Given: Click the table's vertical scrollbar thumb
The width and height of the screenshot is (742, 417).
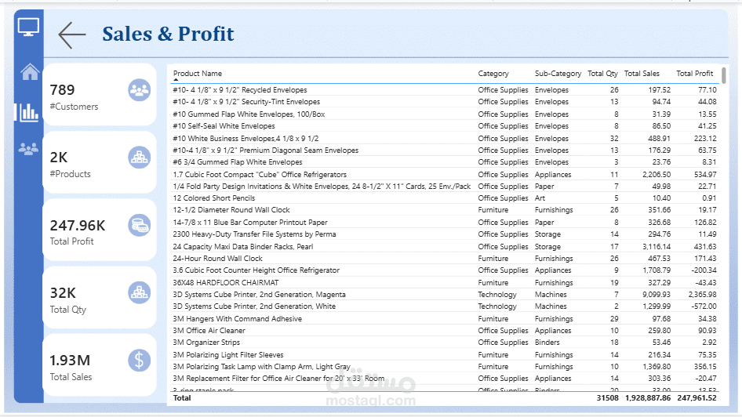Looking at the screenshot, I should (x=723, y=75).
